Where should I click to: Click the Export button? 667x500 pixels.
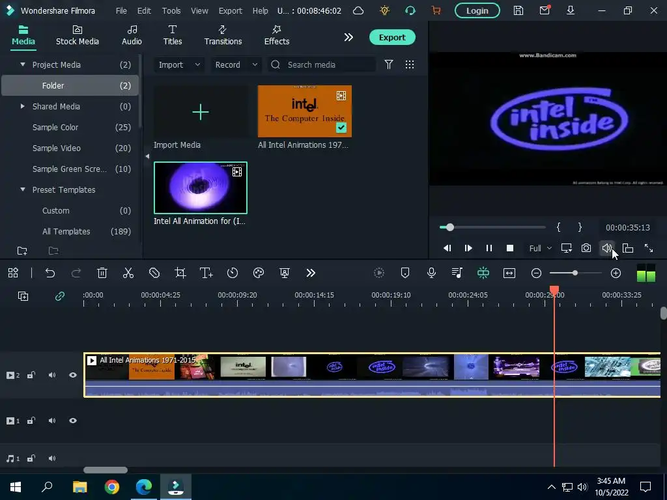(x=391, y=37)
